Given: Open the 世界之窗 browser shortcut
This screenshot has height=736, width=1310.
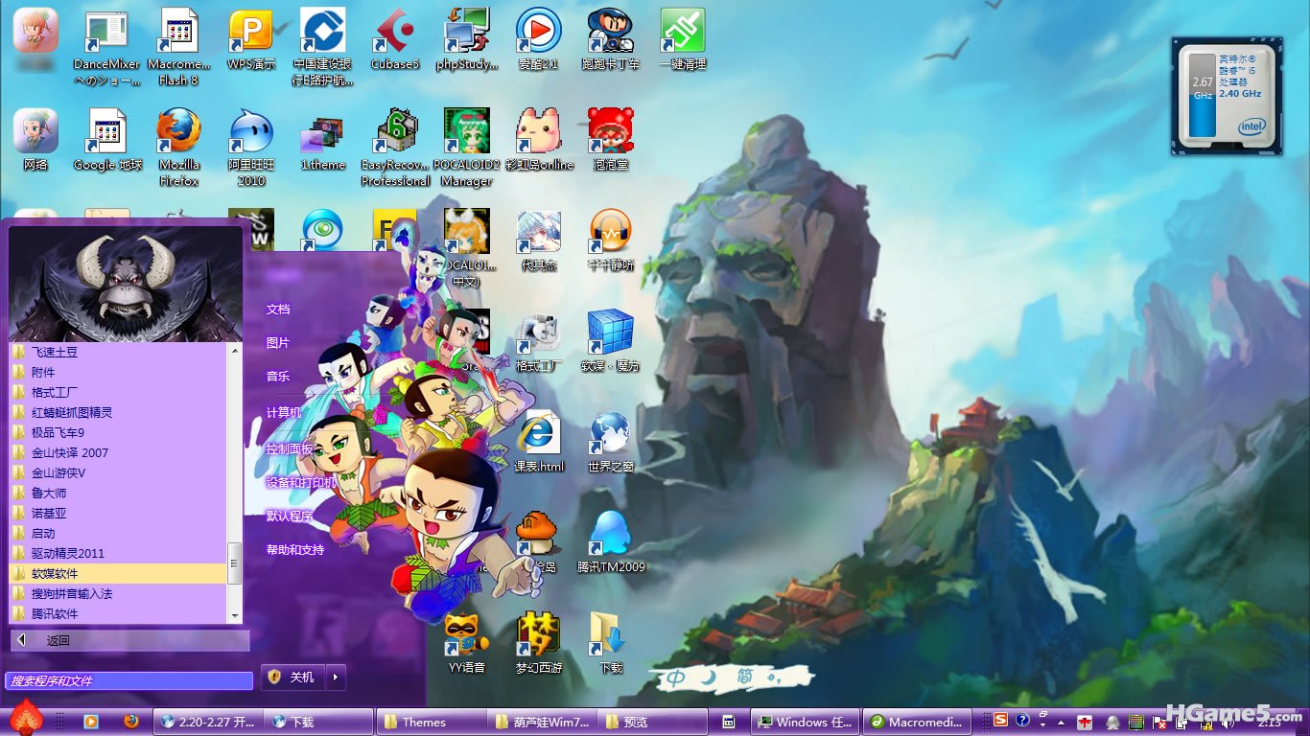Looking at the screenshot, I should coord(611,433).
